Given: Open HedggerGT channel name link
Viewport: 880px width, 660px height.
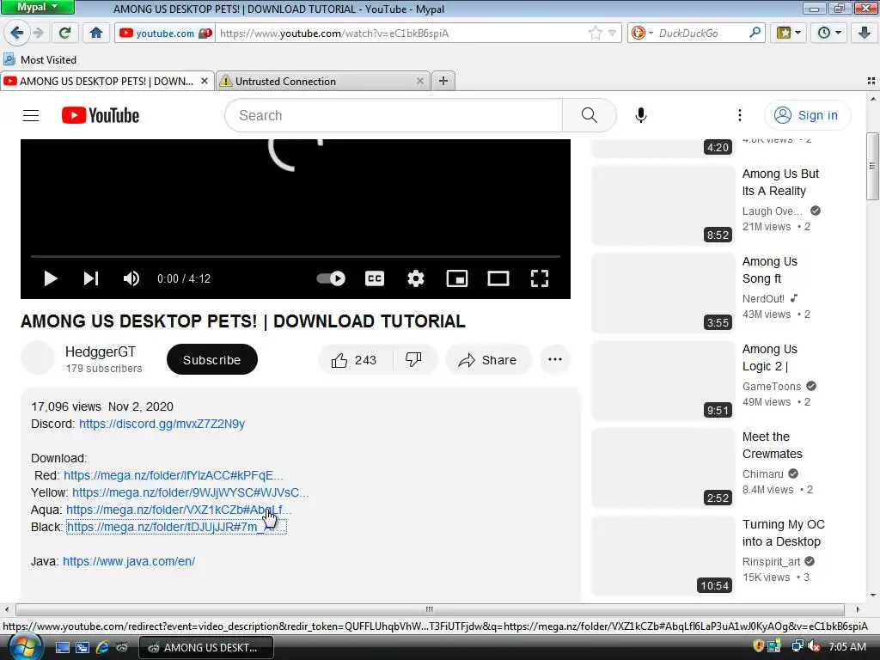Looking at the screenshot, I should 101,351.
